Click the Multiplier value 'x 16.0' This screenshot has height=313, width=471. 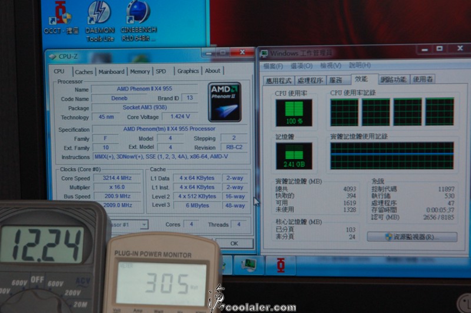117,187
